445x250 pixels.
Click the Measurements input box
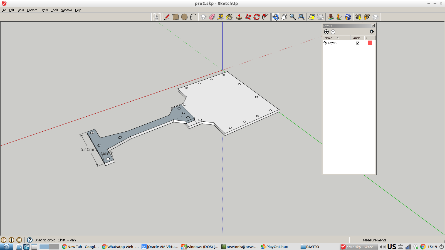coord(416,240)
